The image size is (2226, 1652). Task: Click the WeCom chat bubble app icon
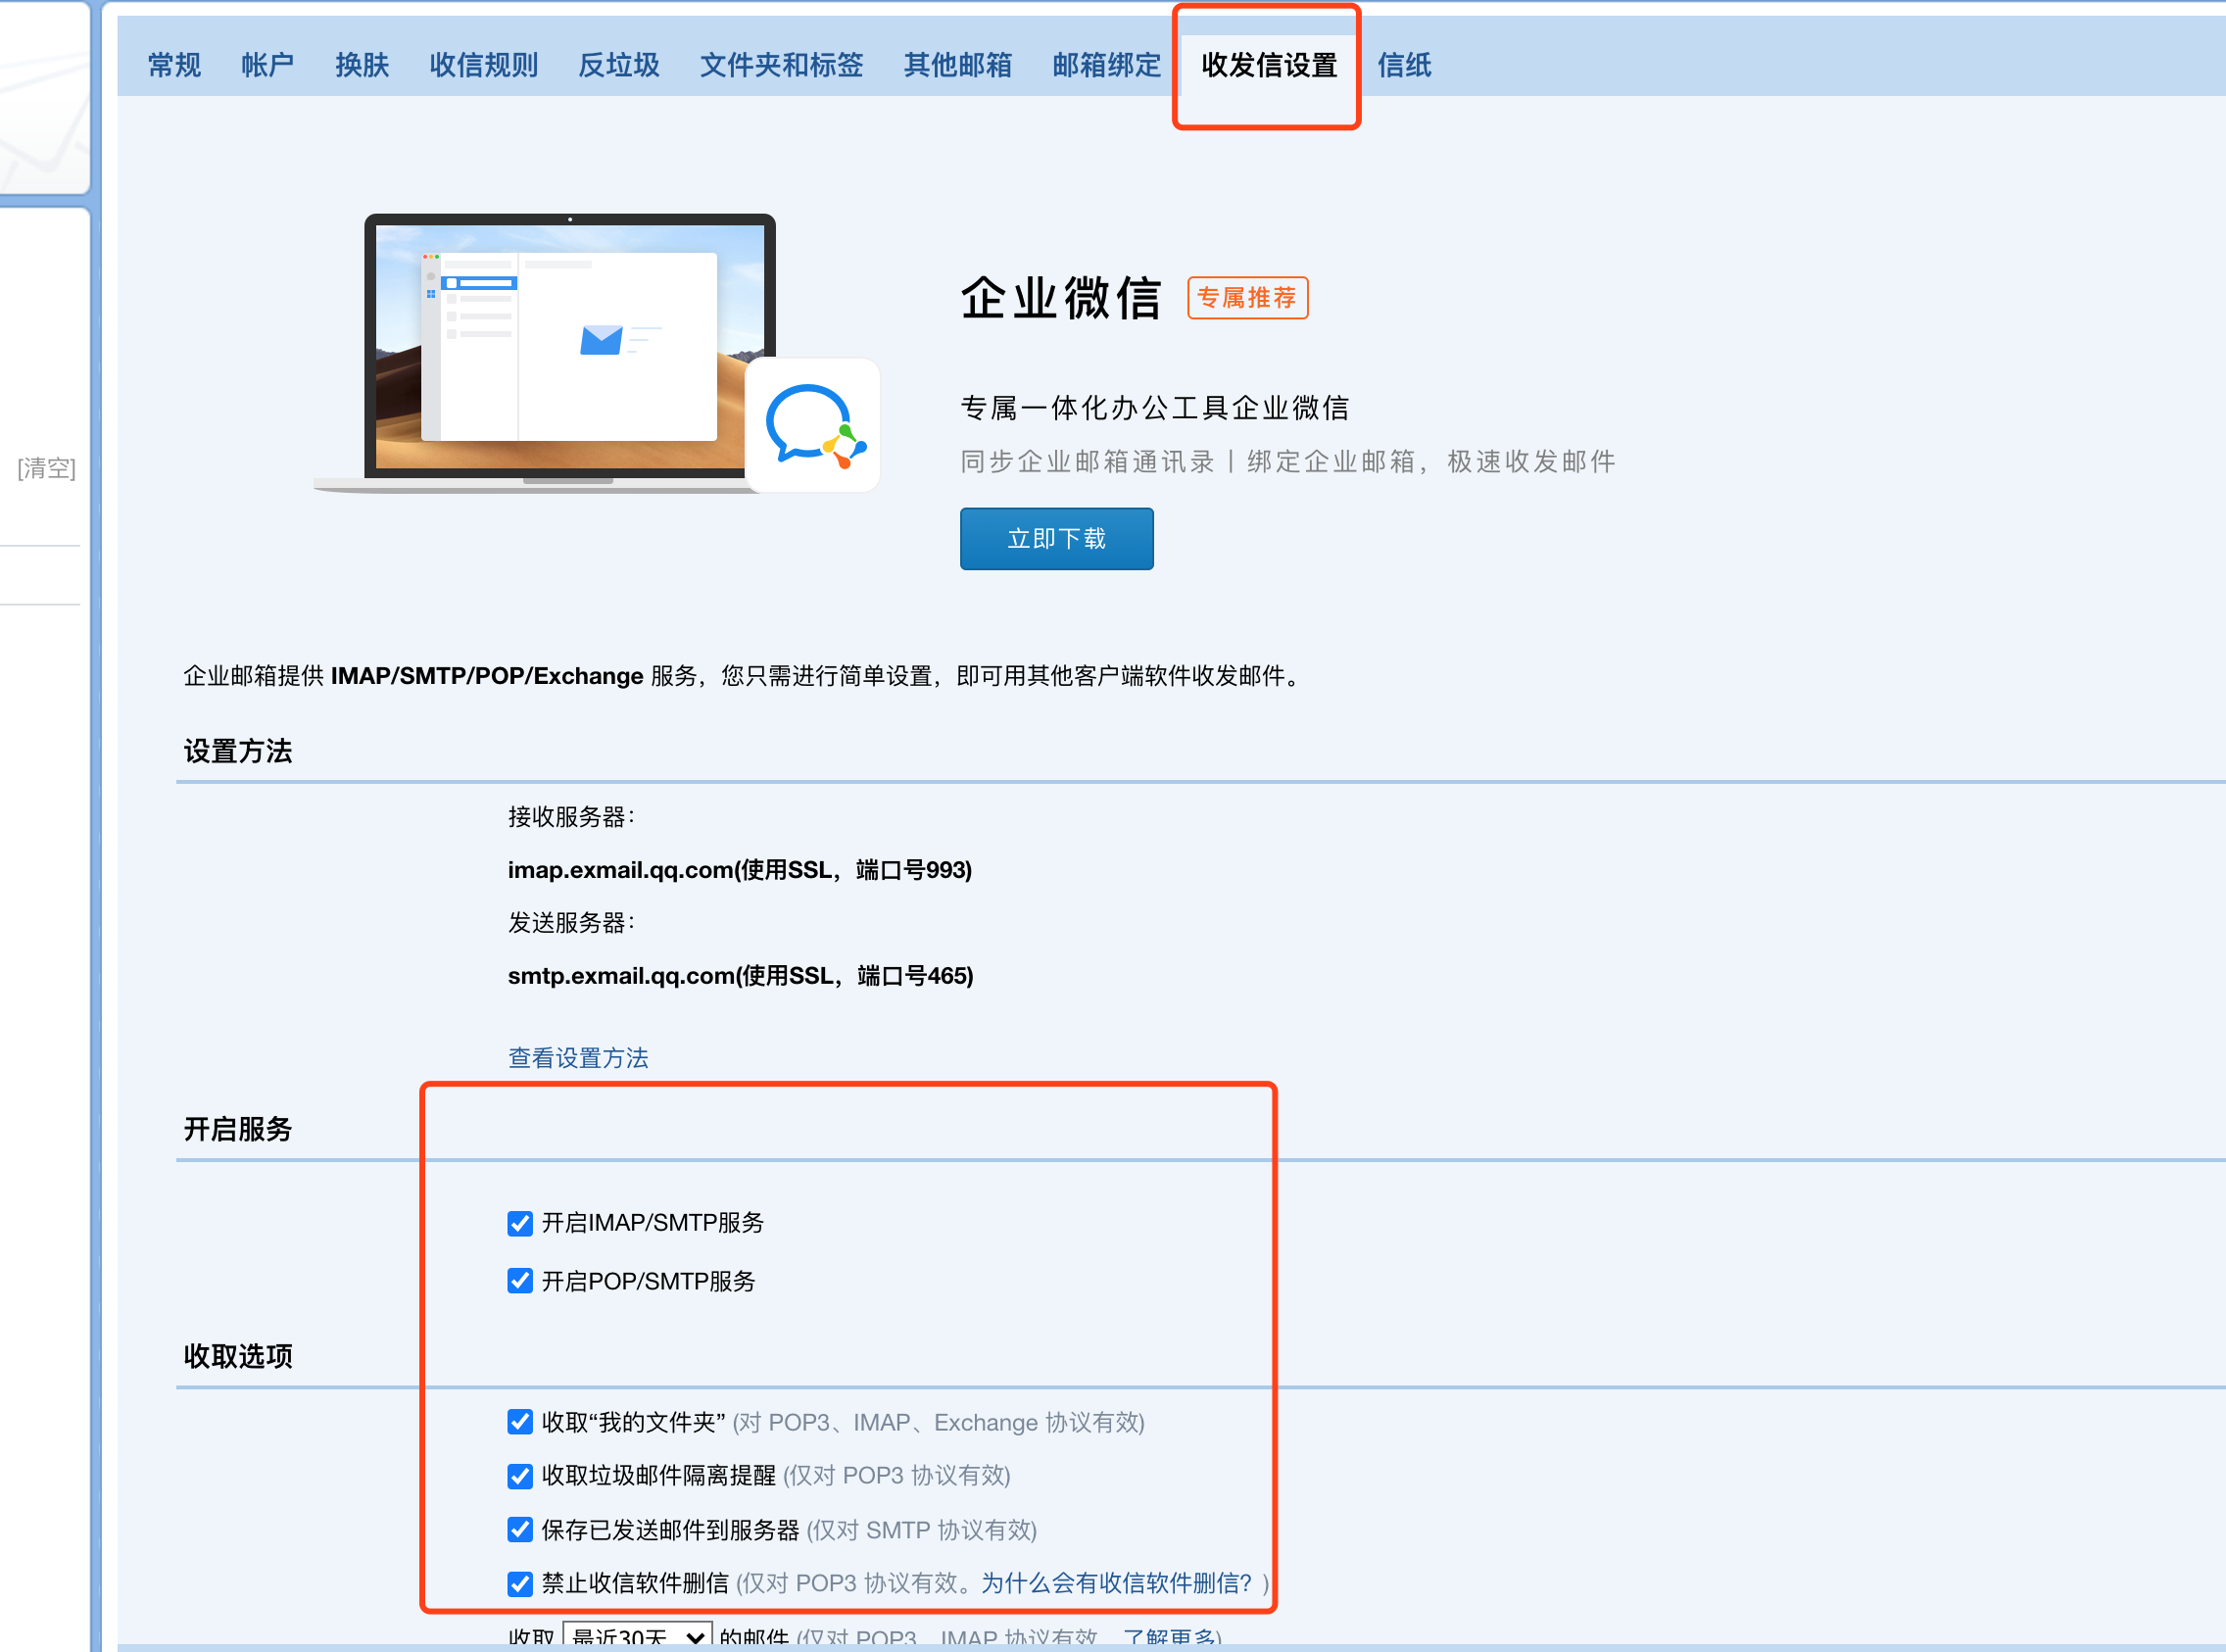pyautogui.click(x=813, y=426)
